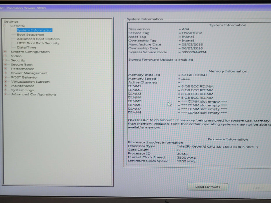Expand Advanced Configurations with its plus icon

pos(5,94)
